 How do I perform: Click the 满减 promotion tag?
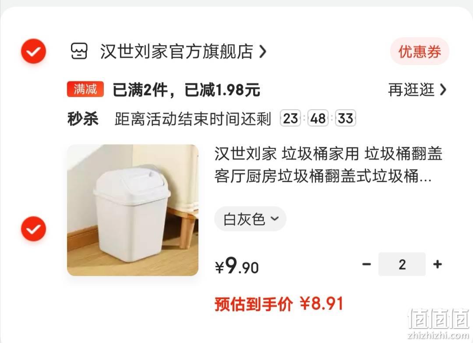point(85,89)
